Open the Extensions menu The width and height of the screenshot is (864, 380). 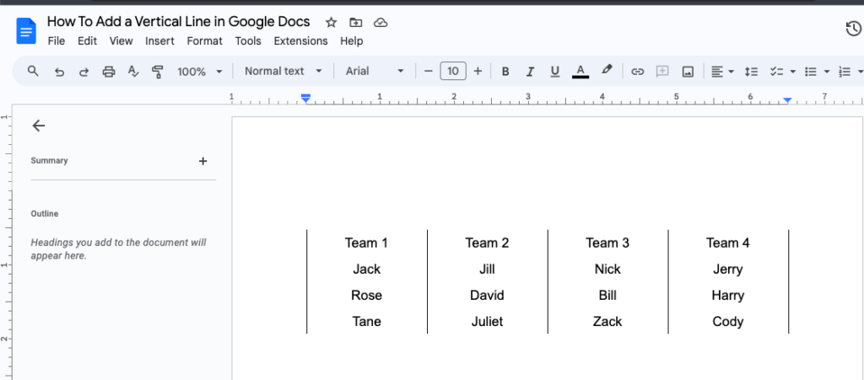tap(300, 40)
